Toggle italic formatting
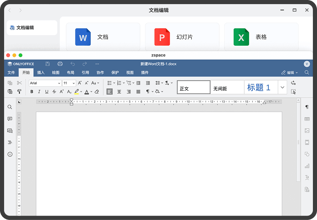Image resolution: width=317 pixels, height=220 pixels. pos(39,92)
